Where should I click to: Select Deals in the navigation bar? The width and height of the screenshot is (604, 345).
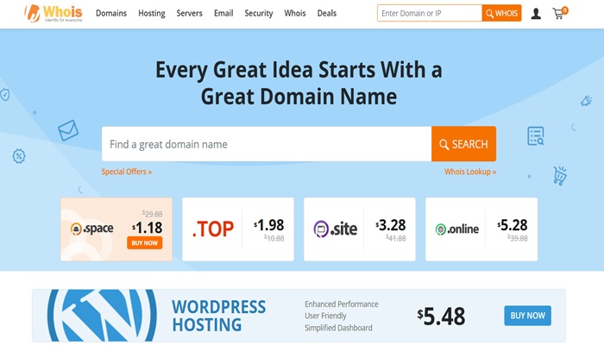(x=327, y=14)
